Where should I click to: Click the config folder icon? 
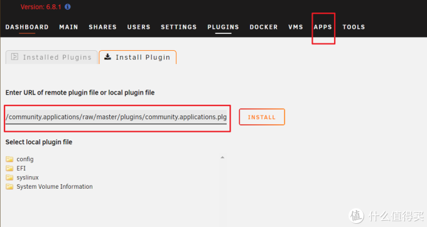coord(9,159)
